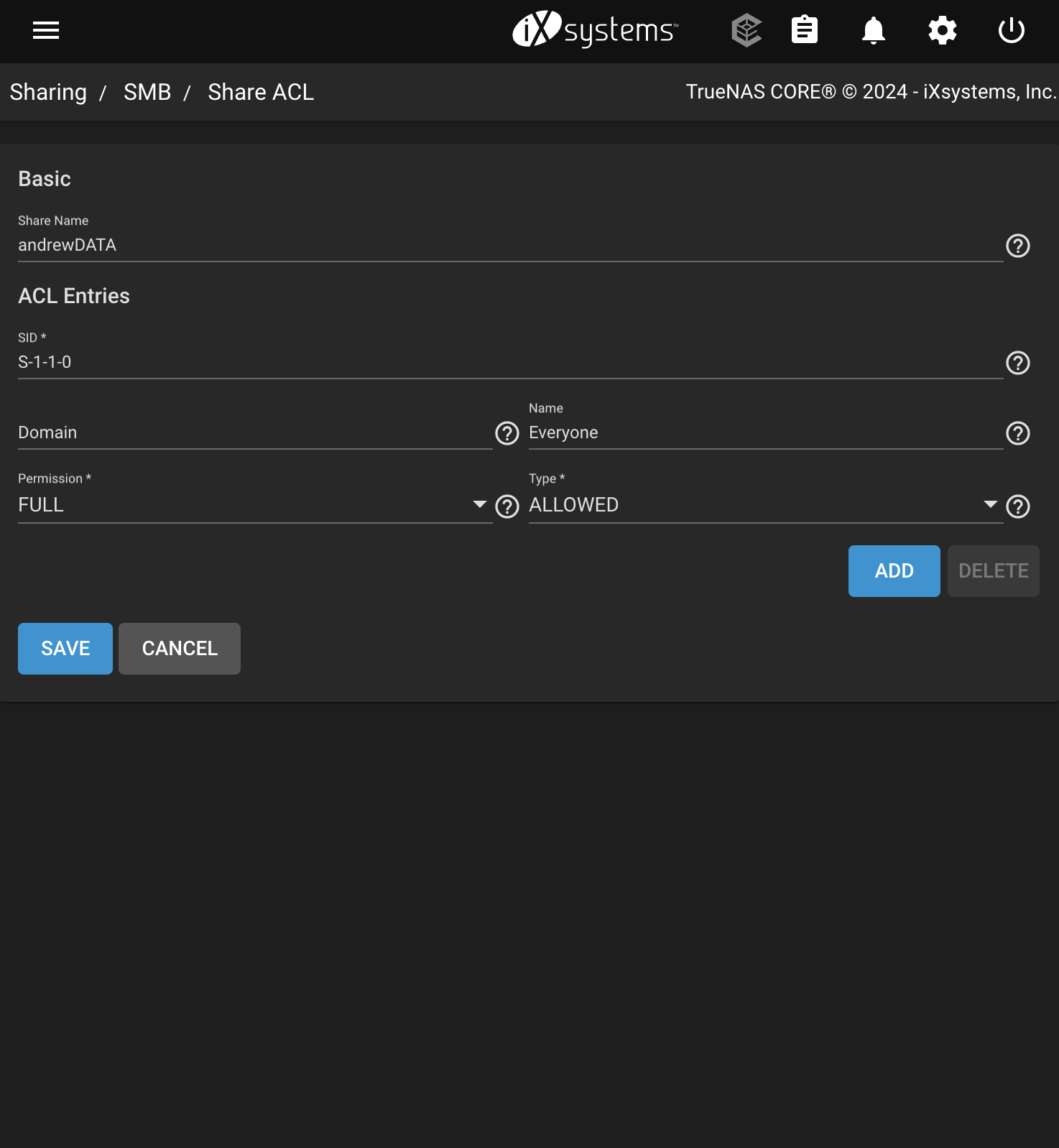Show help for Domain field

[x=507, y=433]
